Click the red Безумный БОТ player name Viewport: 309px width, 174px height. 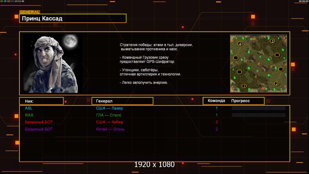click(x=39, y=122)
